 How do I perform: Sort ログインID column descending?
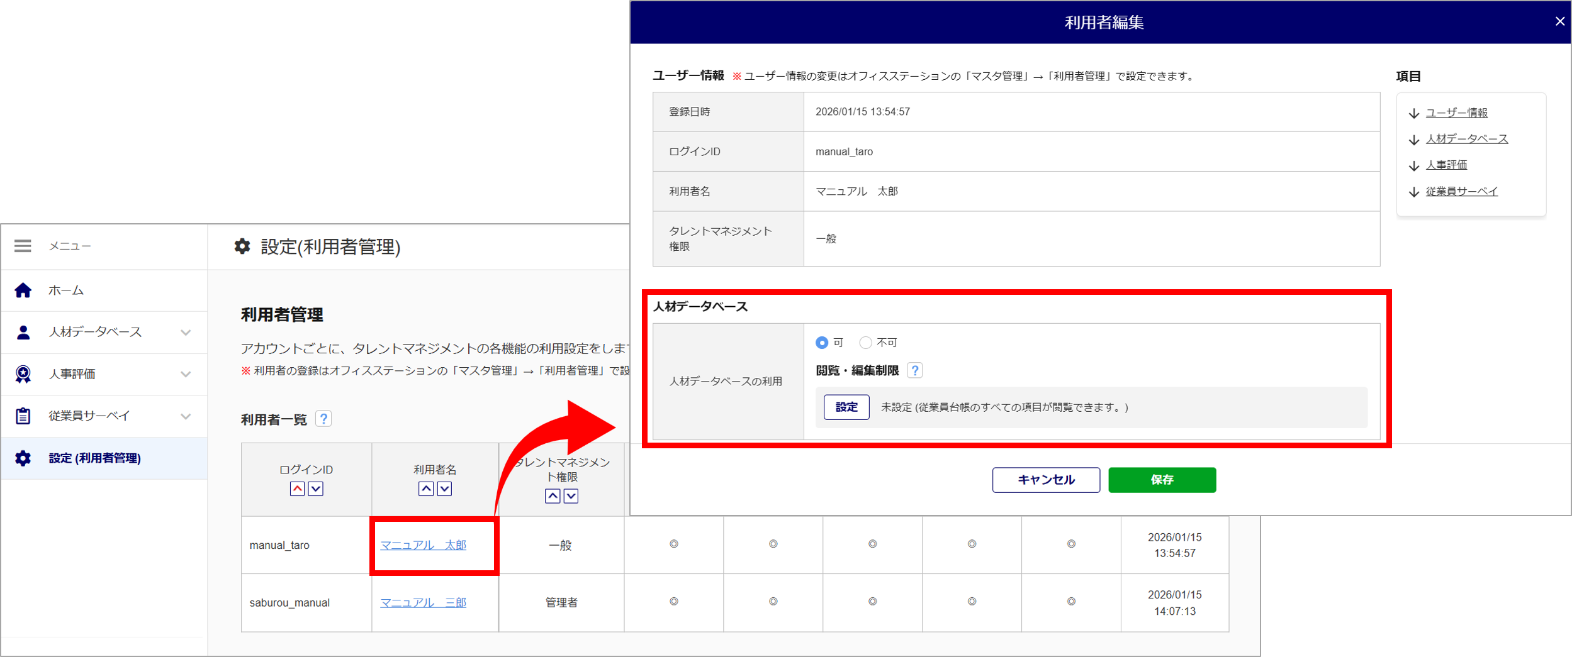coord(316,489)
